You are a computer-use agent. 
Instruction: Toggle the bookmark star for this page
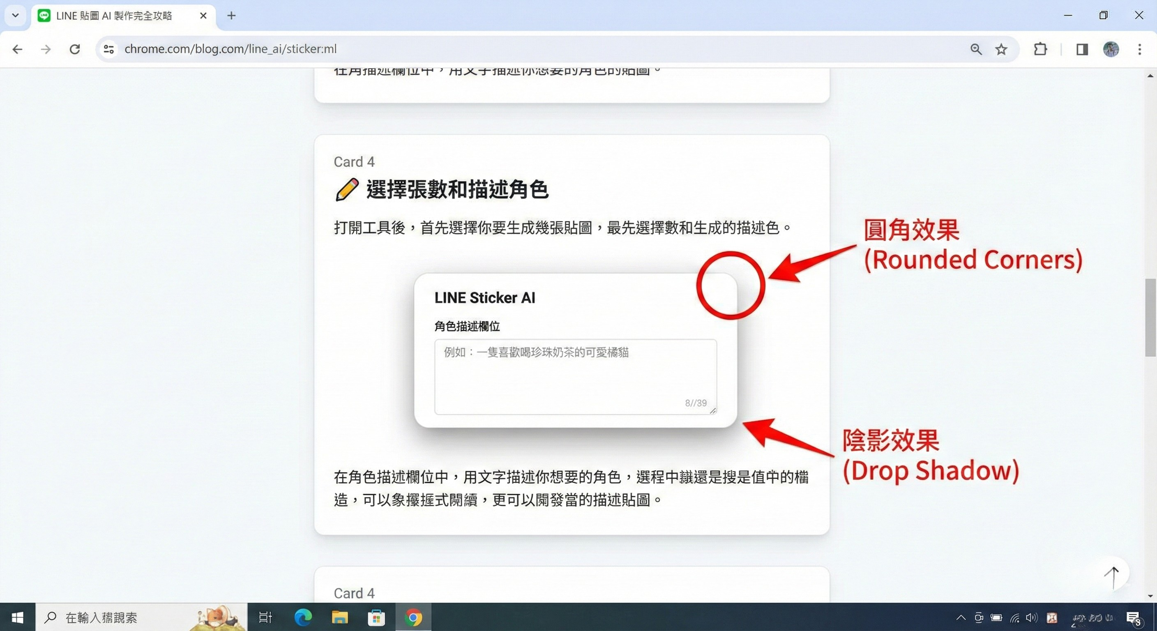1002,49
